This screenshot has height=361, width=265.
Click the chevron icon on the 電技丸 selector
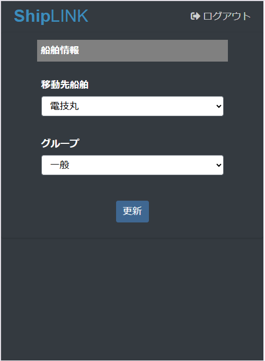coord(219,106)
